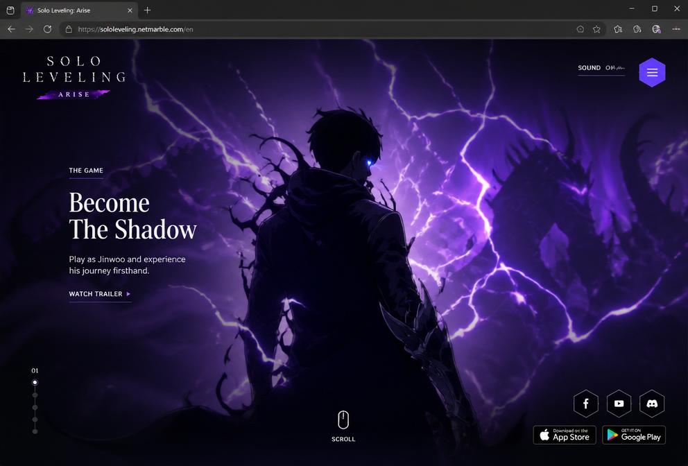Open the Facebook social link
Image resolution: width=688 pixels, height=466 pixels.
586,404
